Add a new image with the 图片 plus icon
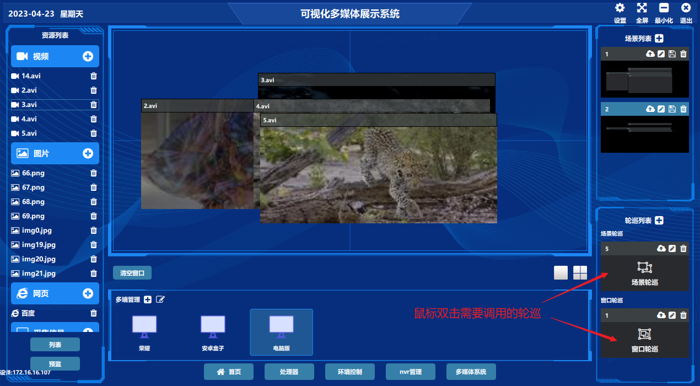700x386 pixels. click(x=88, y=153)
